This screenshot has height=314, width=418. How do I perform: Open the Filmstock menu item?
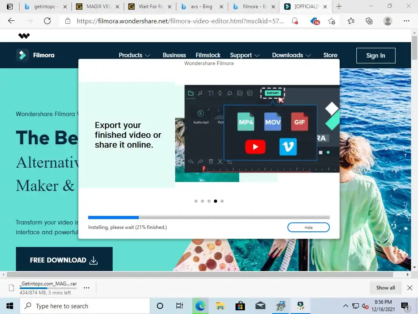(x=208, y=55)
